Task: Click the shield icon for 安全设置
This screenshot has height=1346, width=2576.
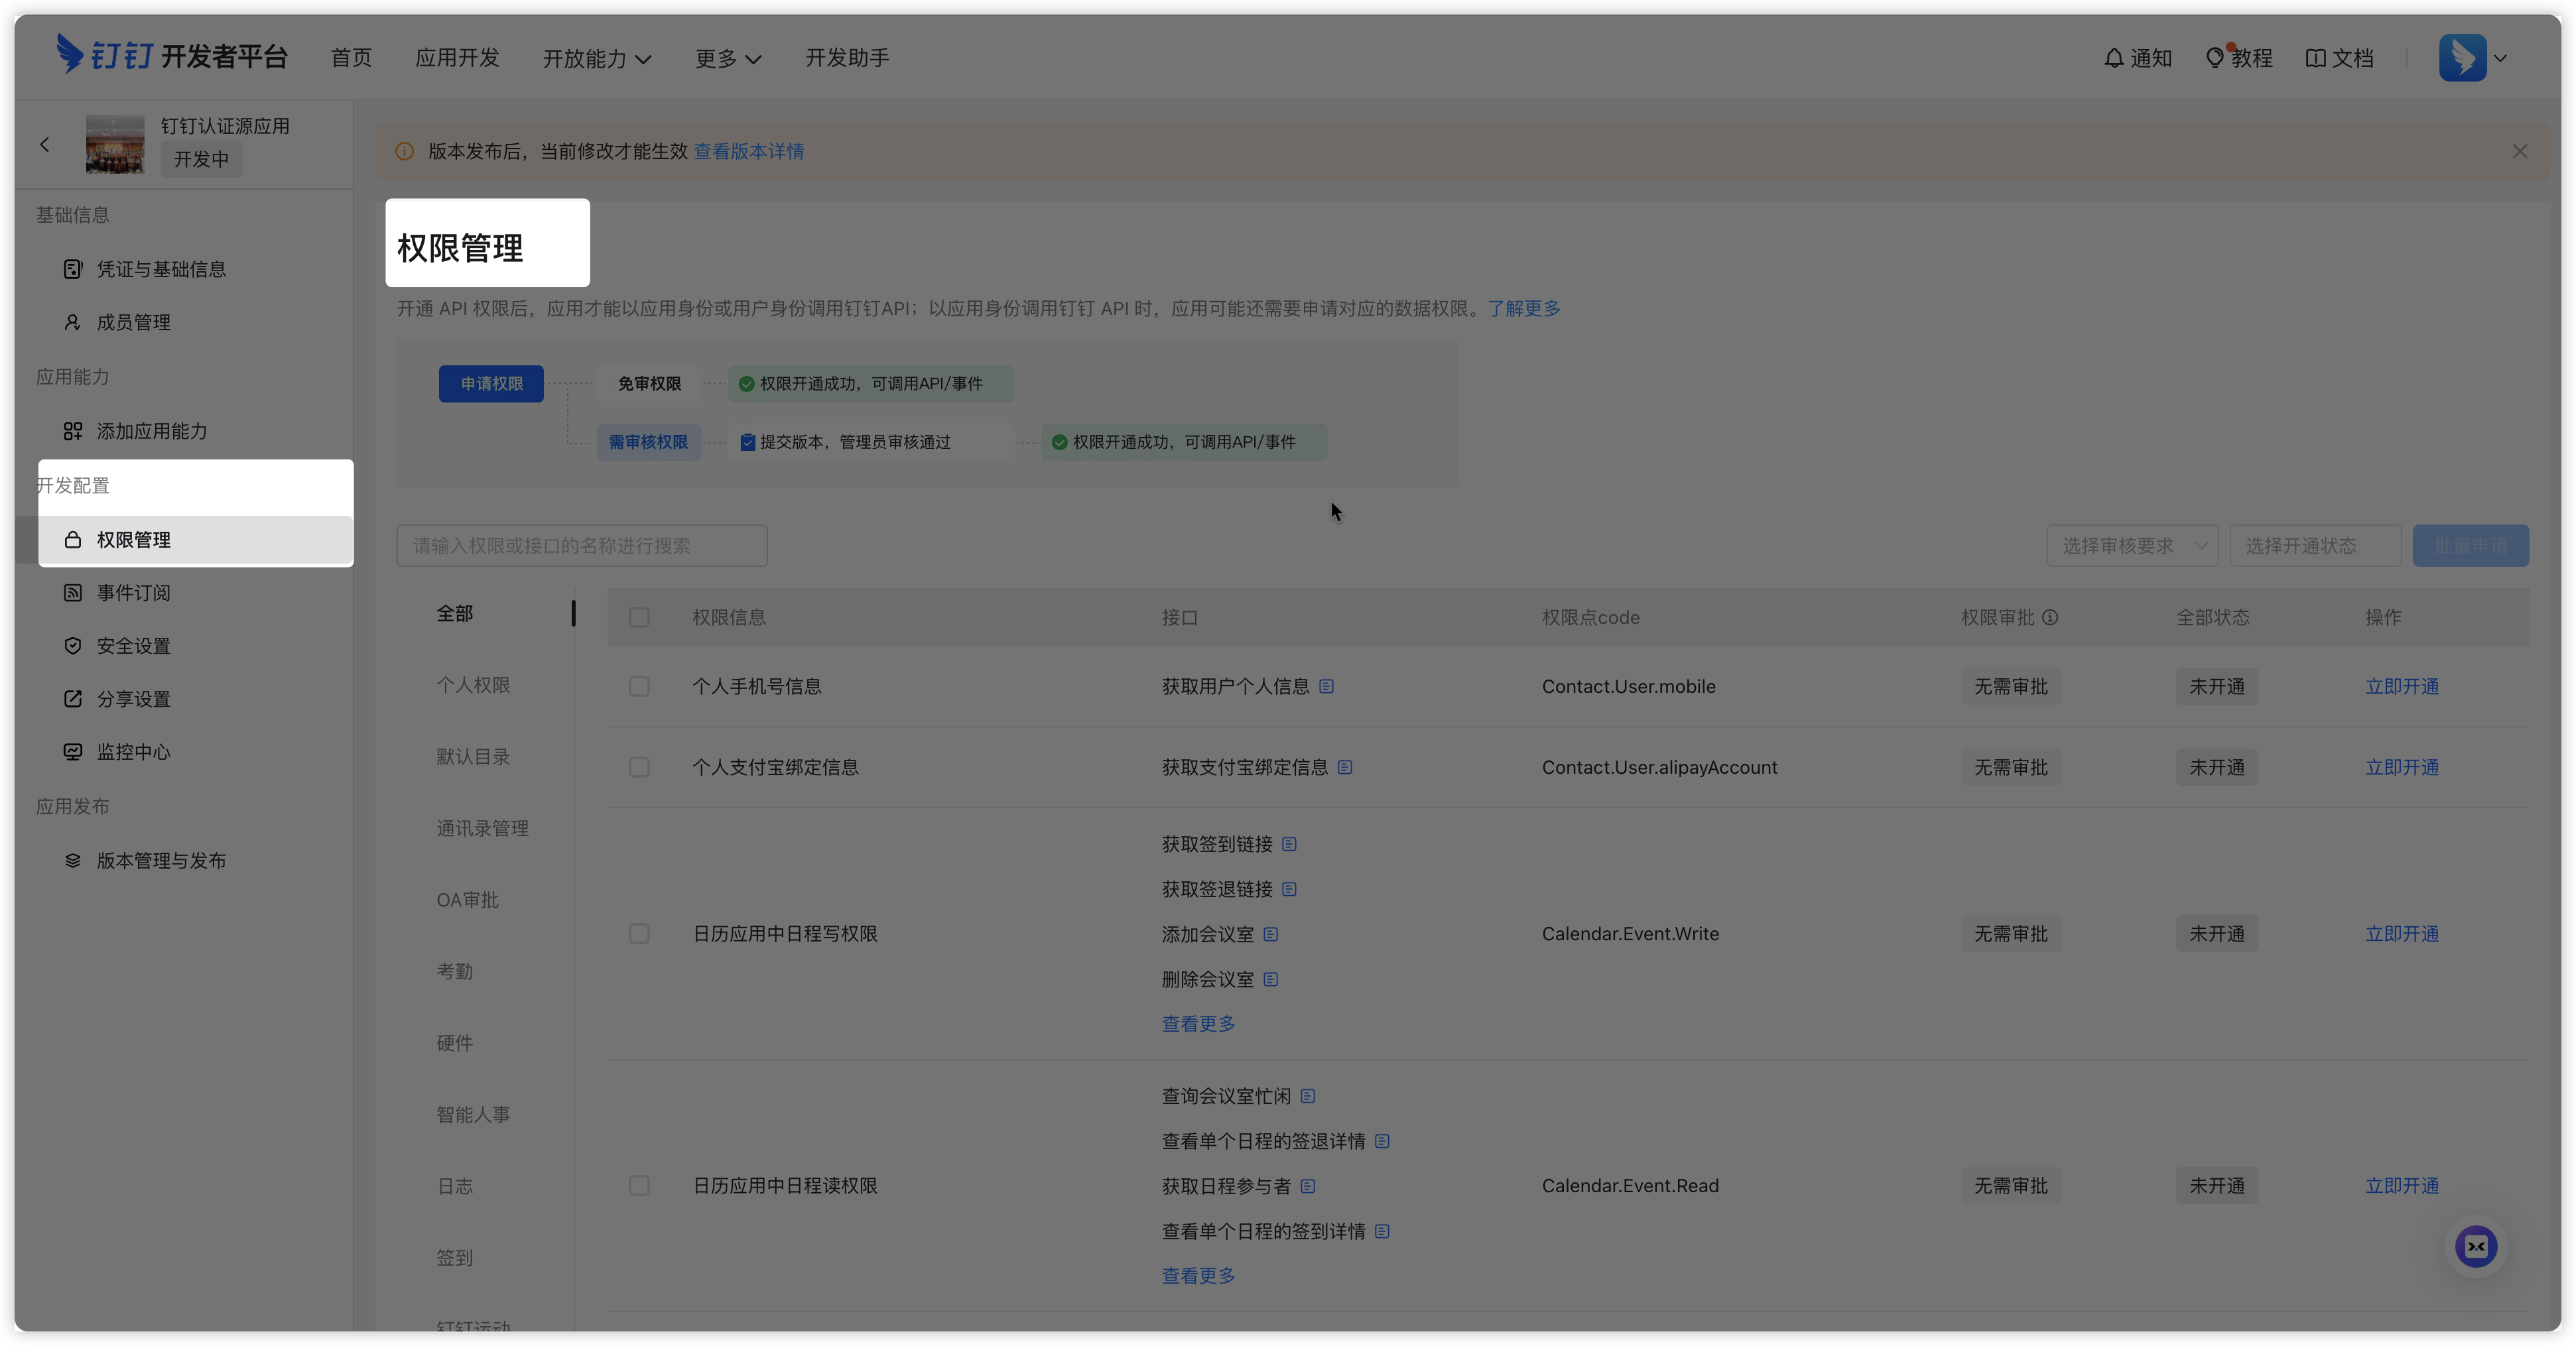Action: (x=73, y=646)
